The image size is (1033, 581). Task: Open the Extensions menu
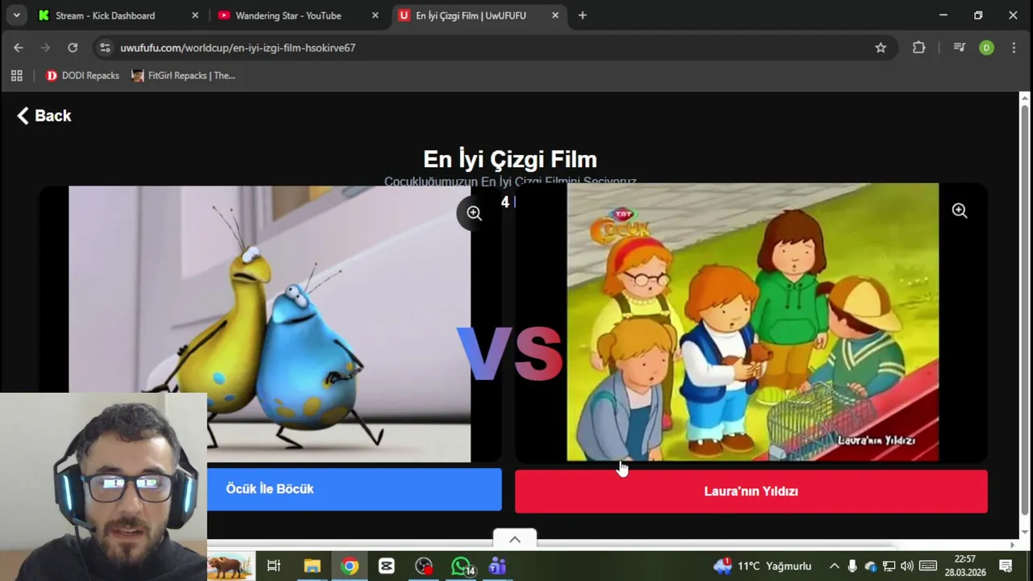point(918,48)
